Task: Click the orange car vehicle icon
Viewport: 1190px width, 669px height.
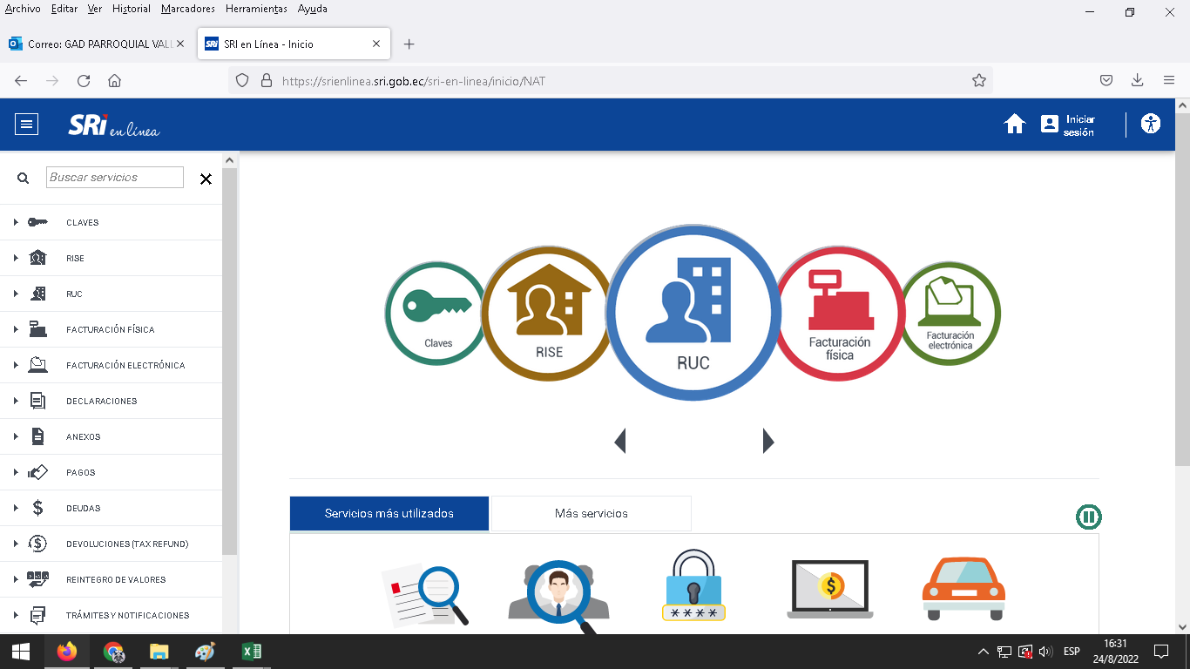Action: (963, 588)
